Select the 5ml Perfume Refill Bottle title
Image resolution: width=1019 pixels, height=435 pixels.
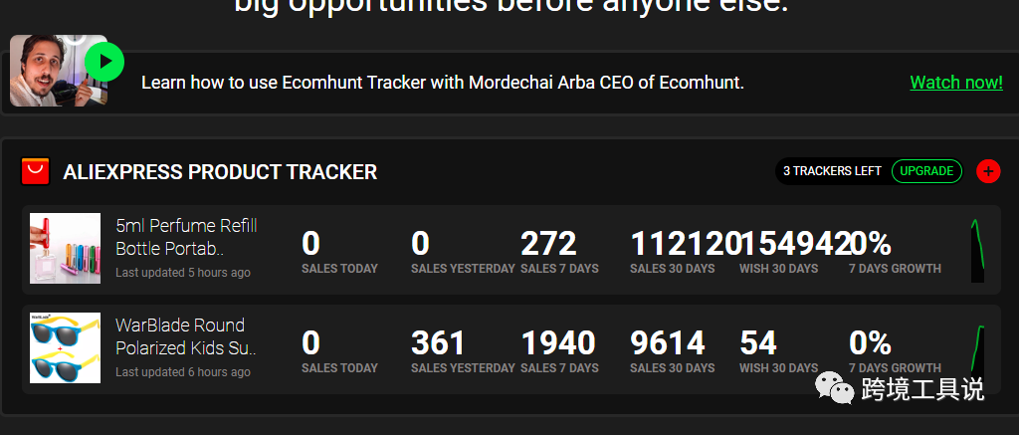(186, 237)
